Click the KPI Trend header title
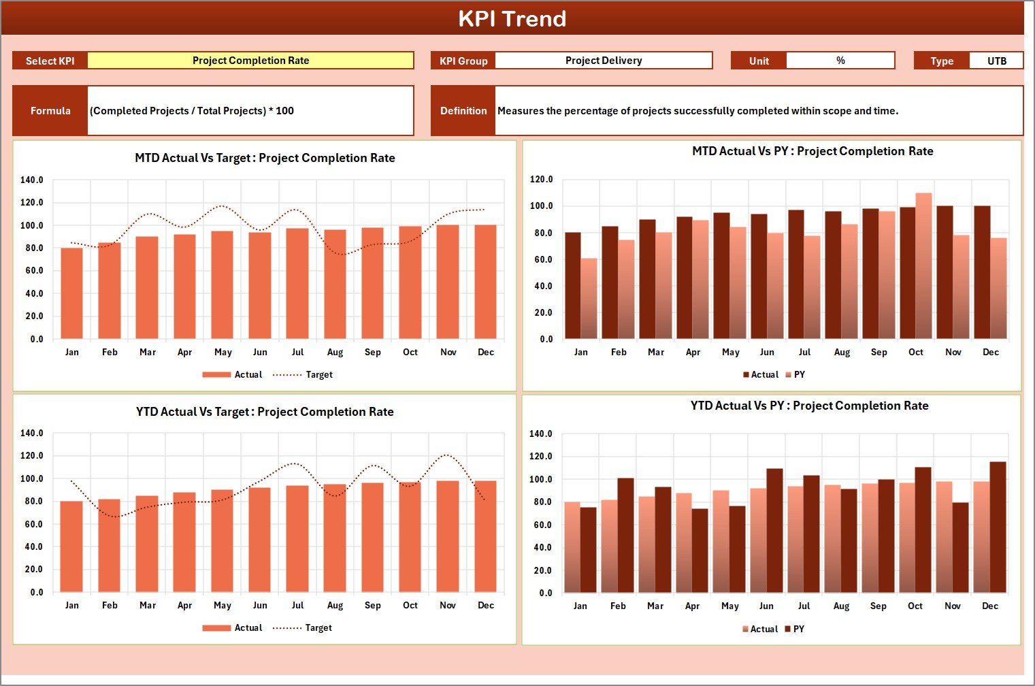This screenshot has width=1035, height=686. tap(512, 18)
